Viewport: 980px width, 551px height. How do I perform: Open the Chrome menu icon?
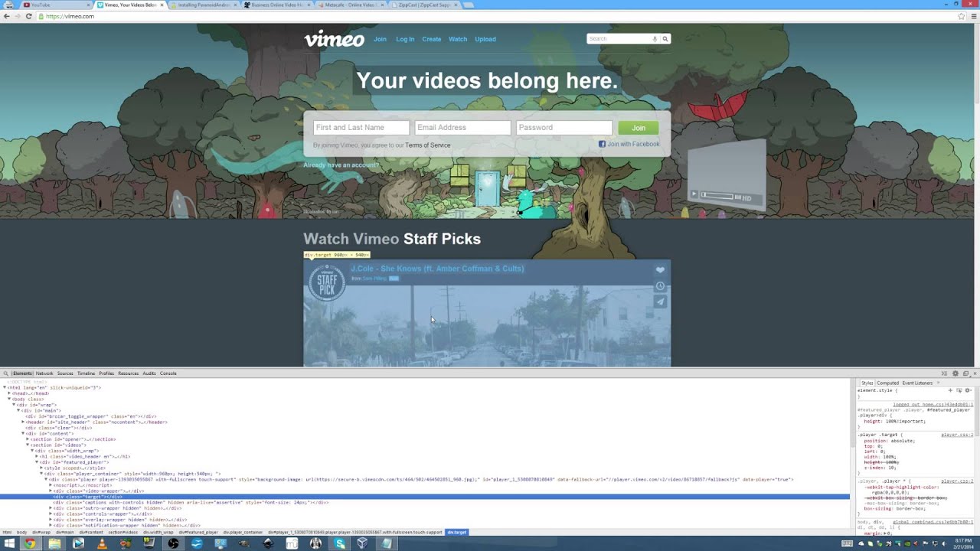pos(972,16)
